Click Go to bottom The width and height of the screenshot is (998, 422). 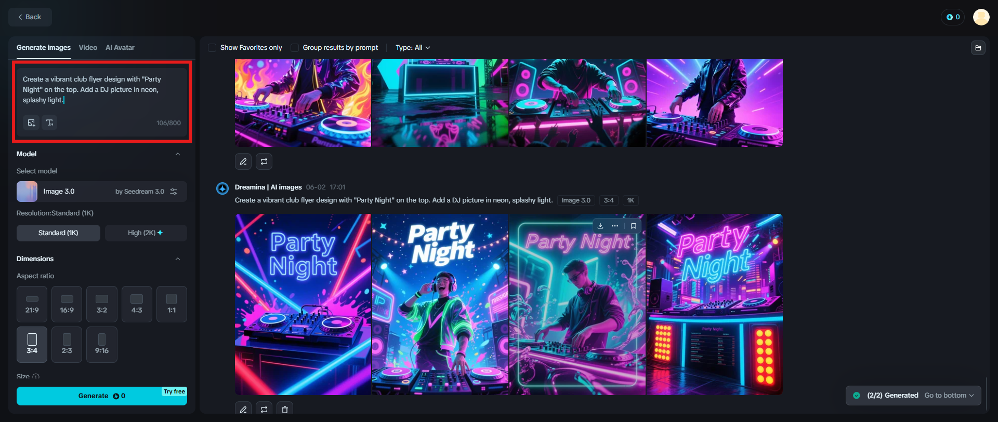click(x=949, y=396)
